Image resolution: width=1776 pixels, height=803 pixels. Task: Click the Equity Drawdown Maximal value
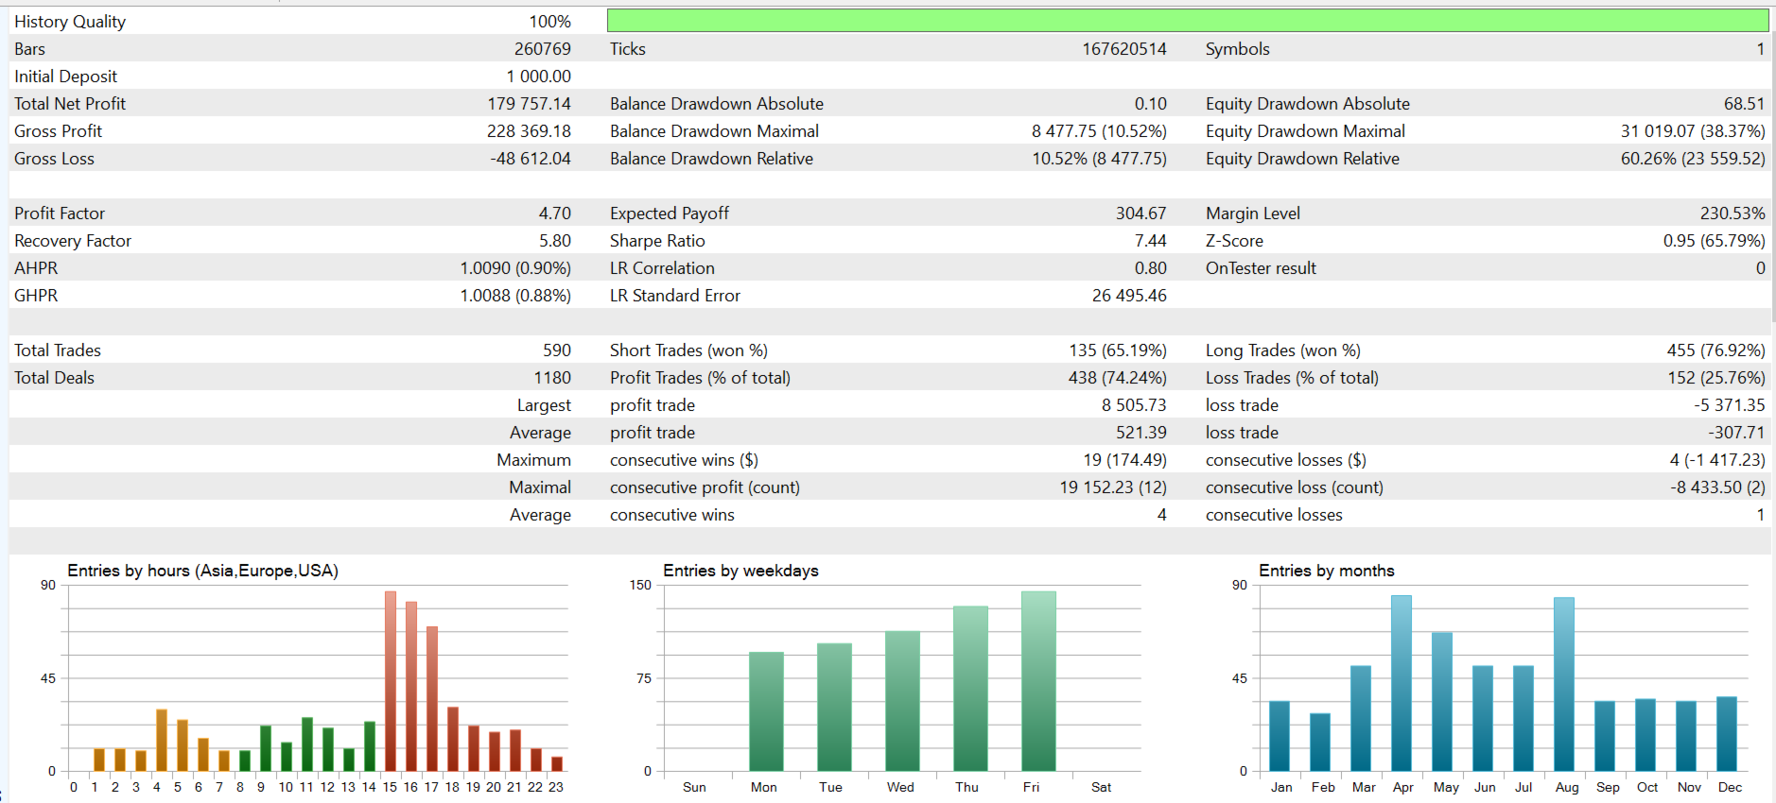coord(1693,131)
